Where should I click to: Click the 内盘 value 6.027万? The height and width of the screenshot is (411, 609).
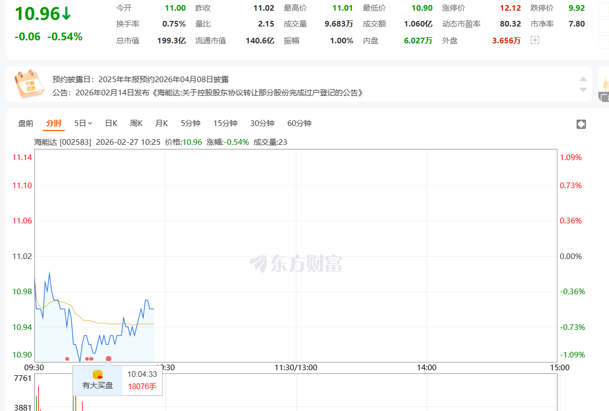(x=418, y=41)
